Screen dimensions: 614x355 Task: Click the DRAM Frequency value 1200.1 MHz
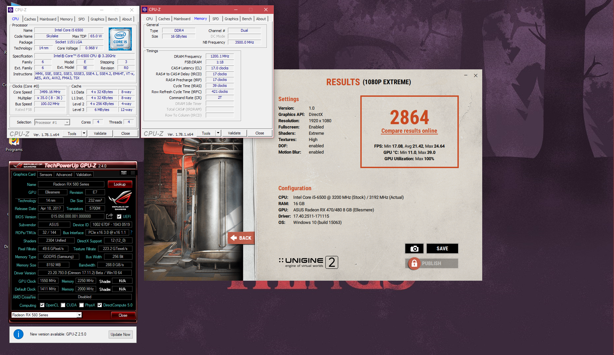220,56
